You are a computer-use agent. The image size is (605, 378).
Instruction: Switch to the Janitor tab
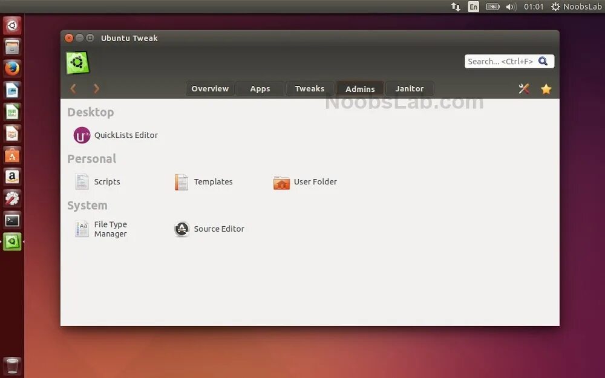coord(410,89)
